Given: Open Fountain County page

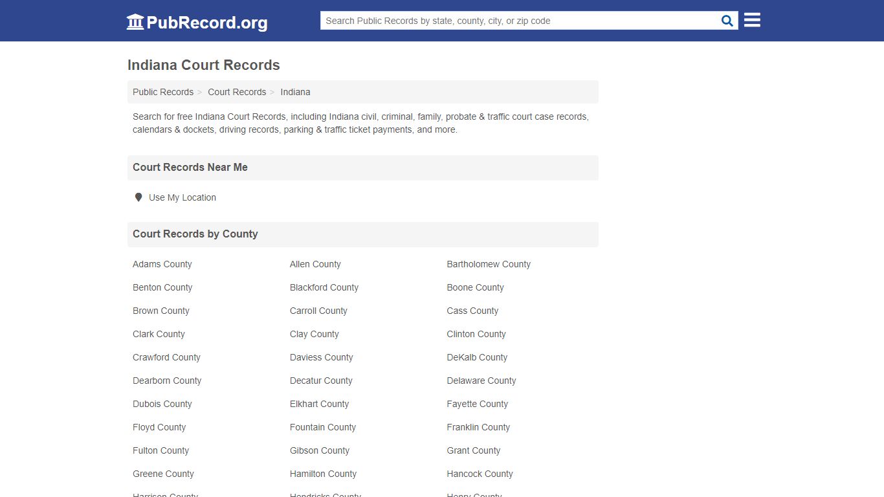Looking at the screenshot, I should (x=323, y=427).
